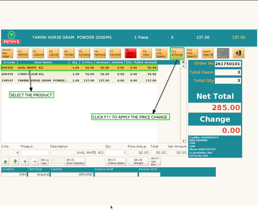Click the Price Actual field
Viewport: 258px width, 210px height.
click(138, 153)
